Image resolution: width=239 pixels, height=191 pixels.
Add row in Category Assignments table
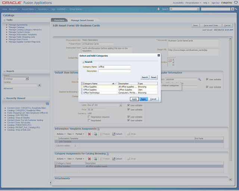pos(96,159)
